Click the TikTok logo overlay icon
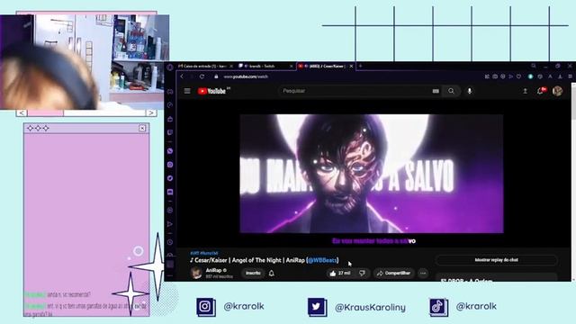 pos(438,307)
